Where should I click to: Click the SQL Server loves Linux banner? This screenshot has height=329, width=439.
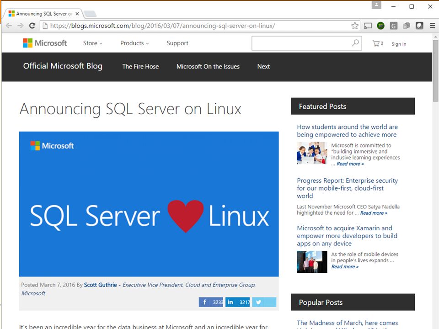click(x=149, y=204)
